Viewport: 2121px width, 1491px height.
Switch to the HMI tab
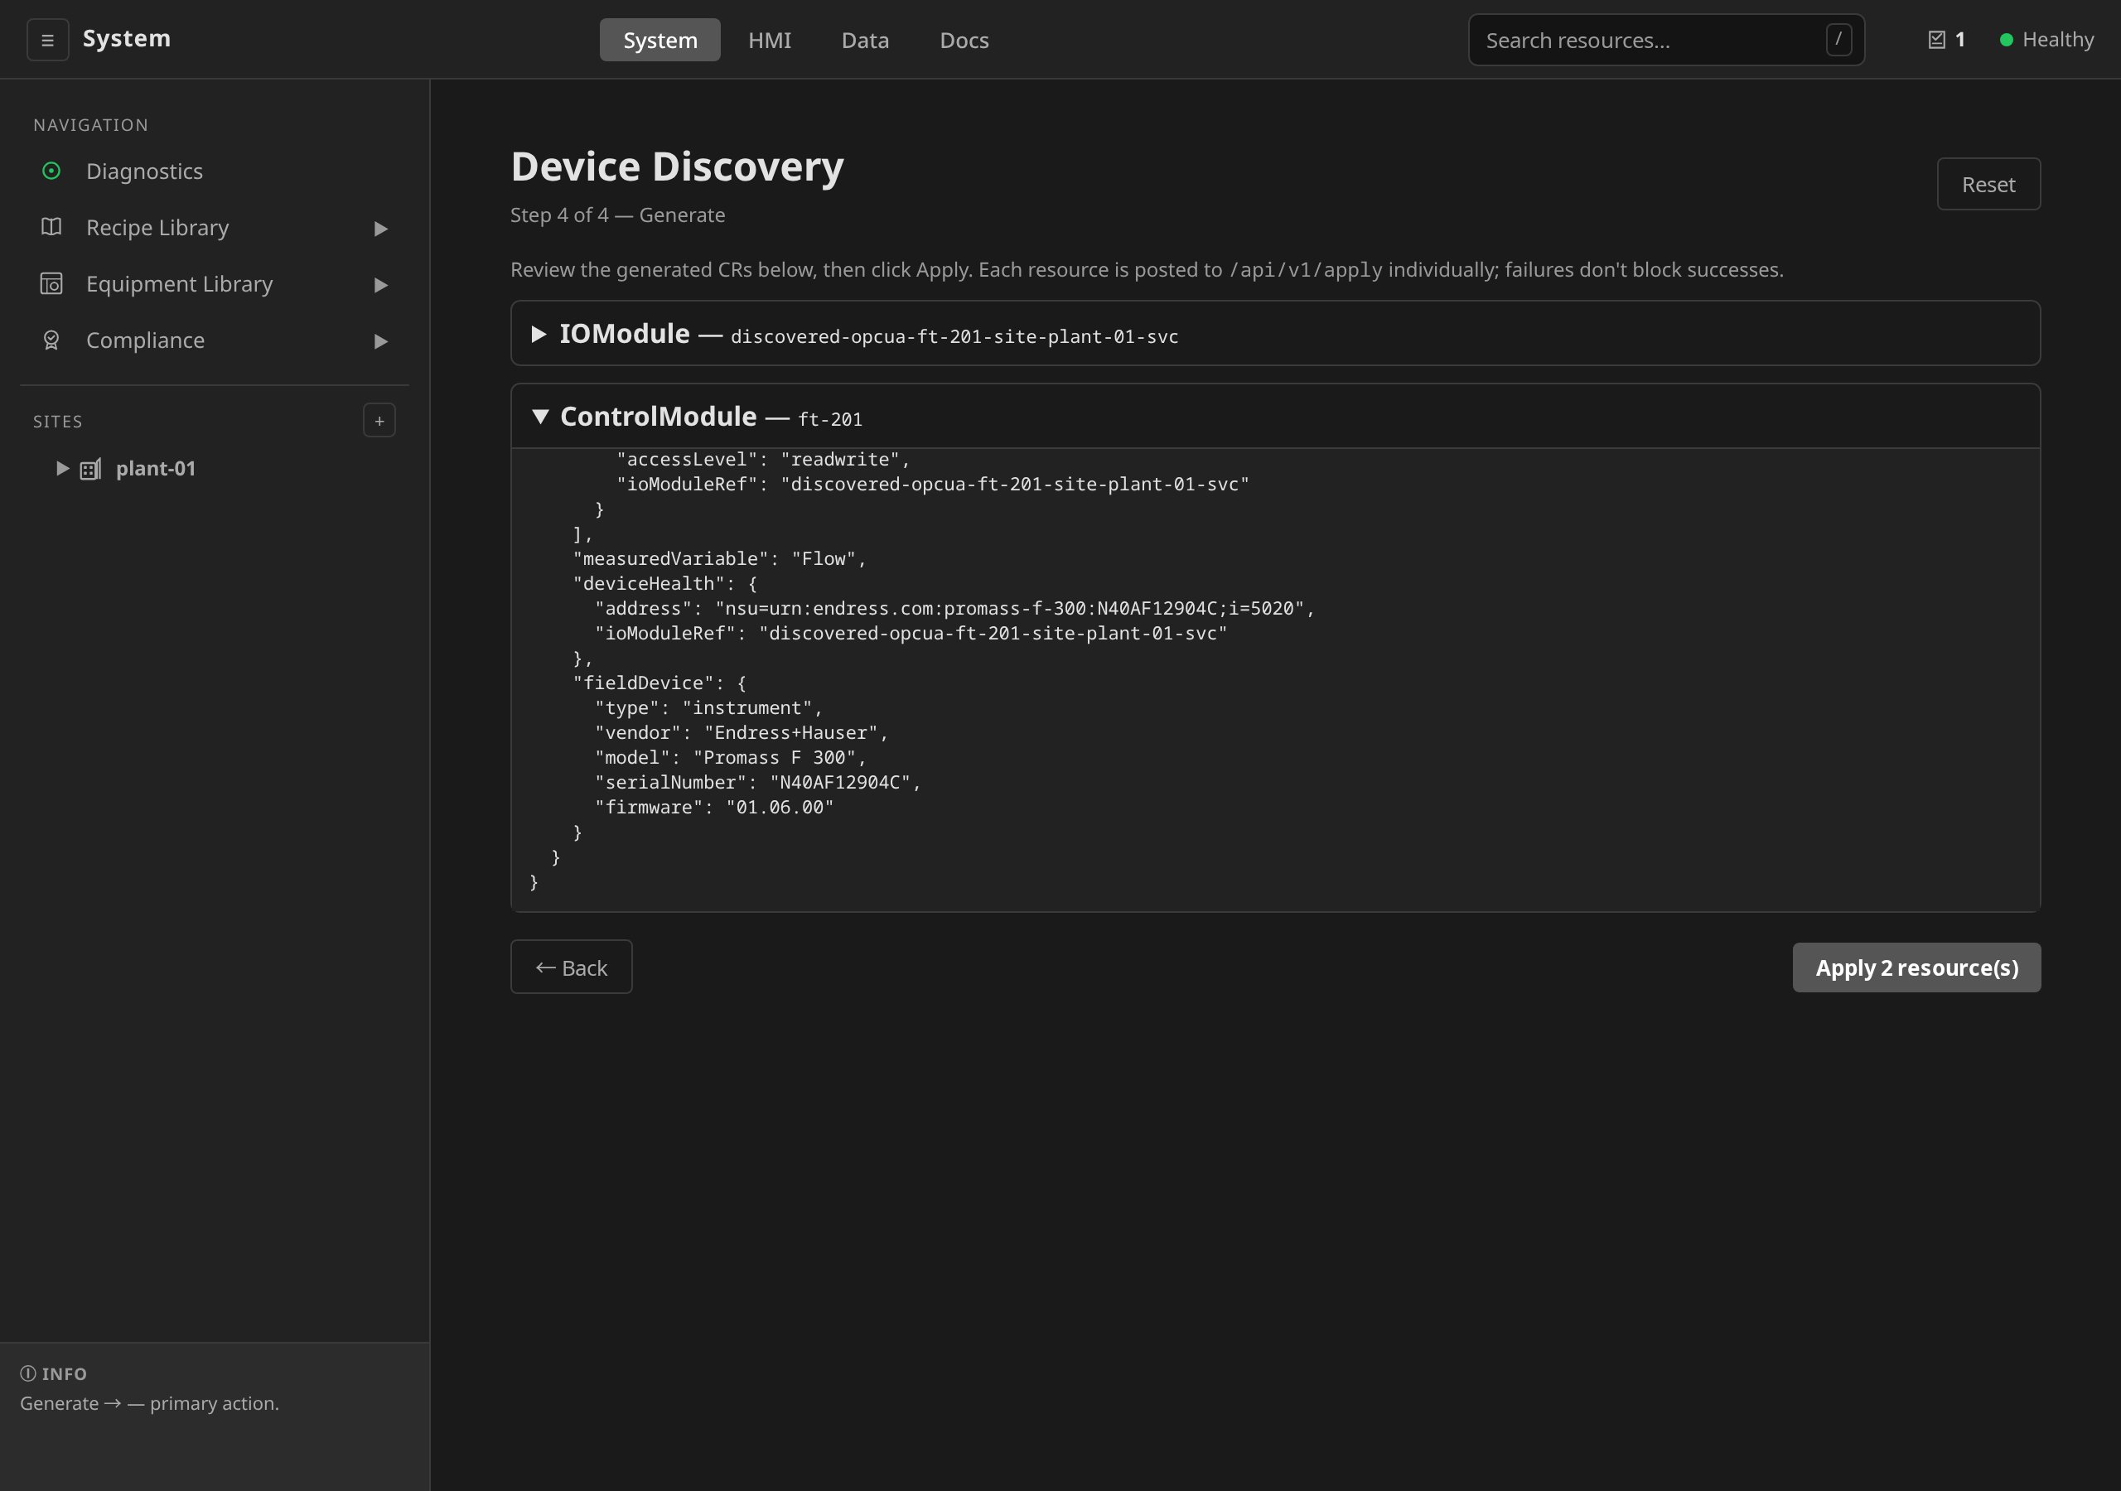pos(770,40)
